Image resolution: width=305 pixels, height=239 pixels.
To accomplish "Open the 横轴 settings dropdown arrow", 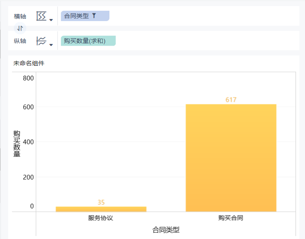I will pyautogui.click(x=51, y=20).
